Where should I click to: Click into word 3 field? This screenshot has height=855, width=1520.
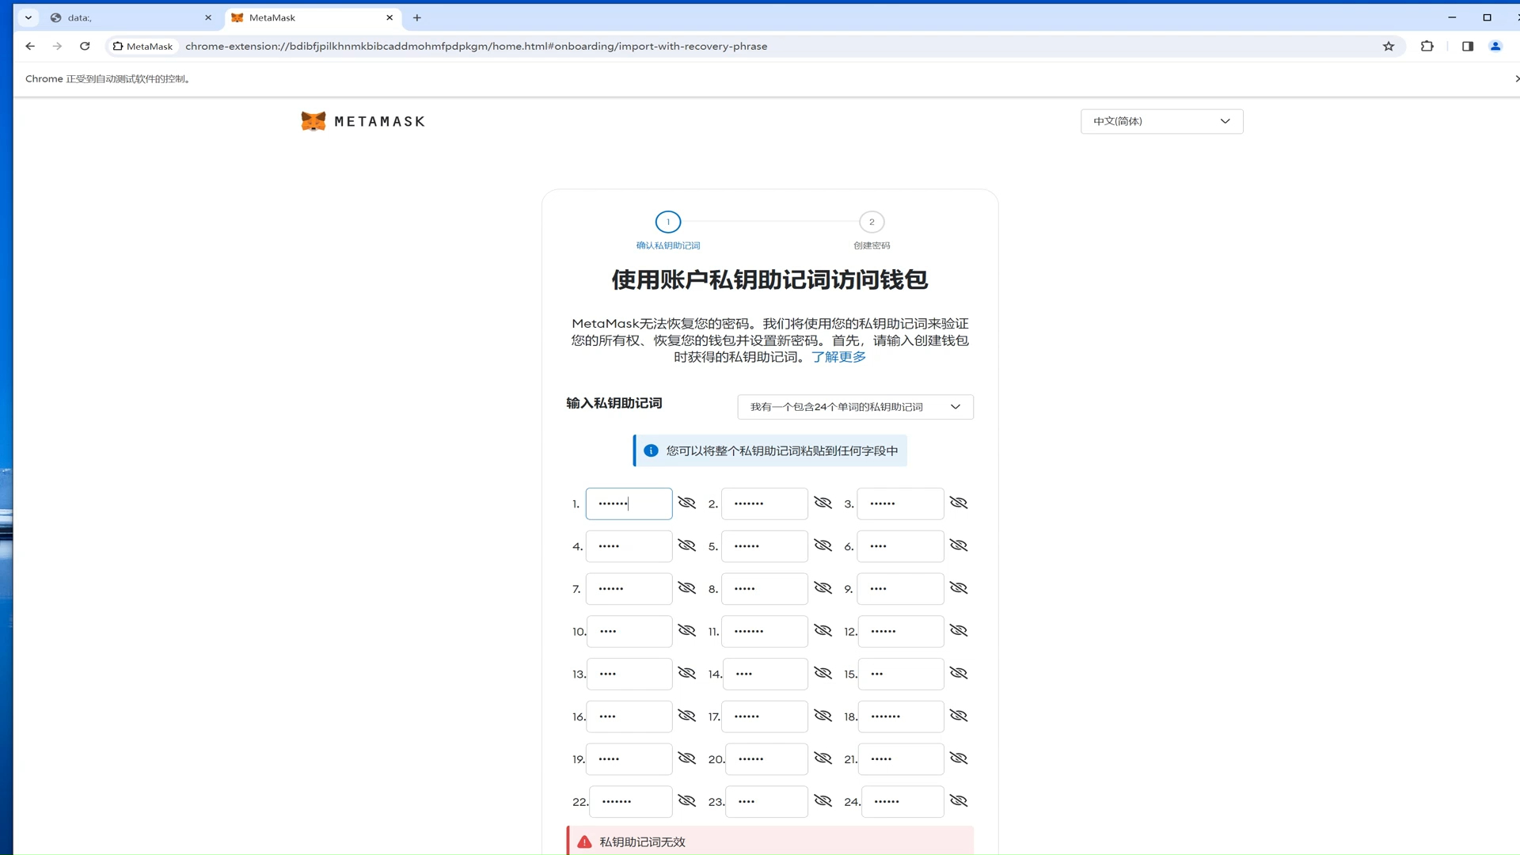pyautogui.click(x=901, y=503)
